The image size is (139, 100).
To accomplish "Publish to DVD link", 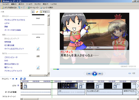I will 6,61.
